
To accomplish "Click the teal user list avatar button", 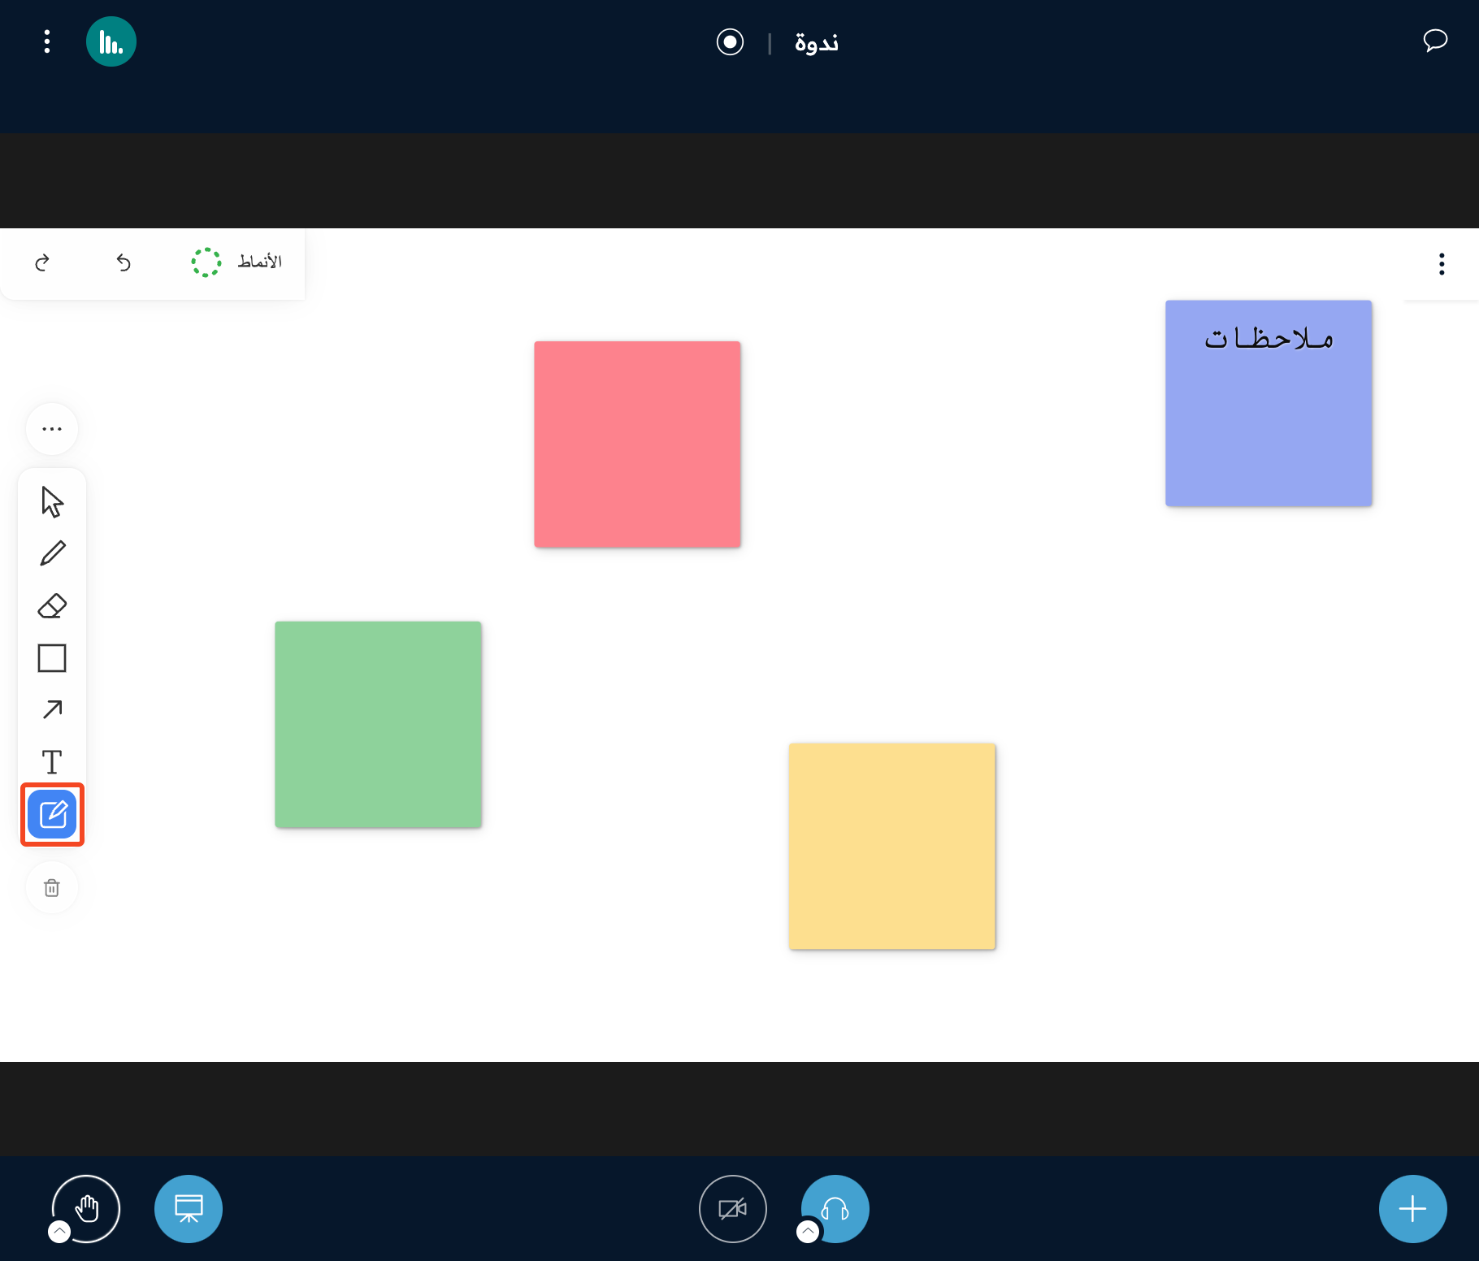I will pos(111,41).
